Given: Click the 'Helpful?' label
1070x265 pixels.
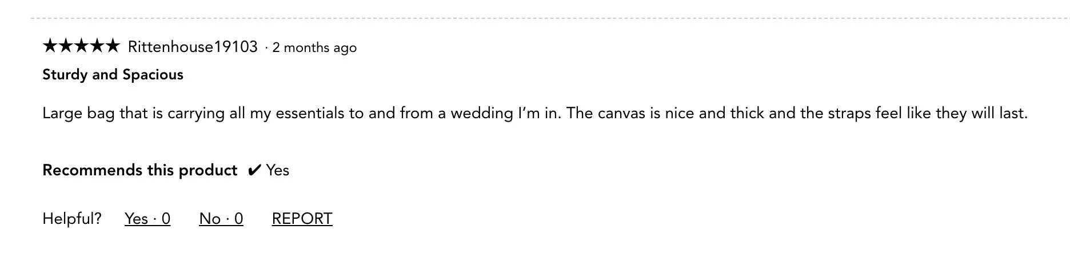Looking at the screenshot, I should (x=72, y=219).
